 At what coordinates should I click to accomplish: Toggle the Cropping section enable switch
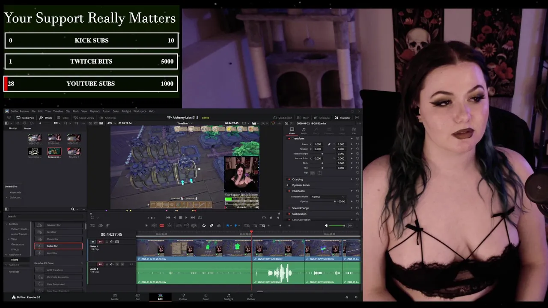tap(289, 179)
